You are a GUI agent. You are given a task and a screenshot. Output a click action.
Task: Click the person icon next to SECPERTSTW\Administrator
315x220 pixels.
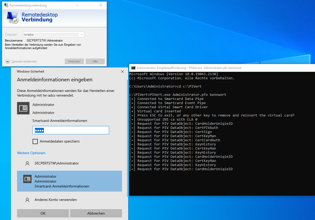[x=27, y=163]
